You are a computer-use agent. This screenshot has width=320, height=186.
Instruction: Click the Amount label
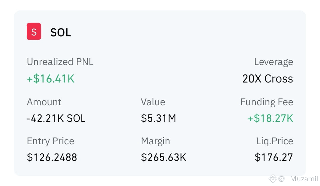click(x=44, y=102)
